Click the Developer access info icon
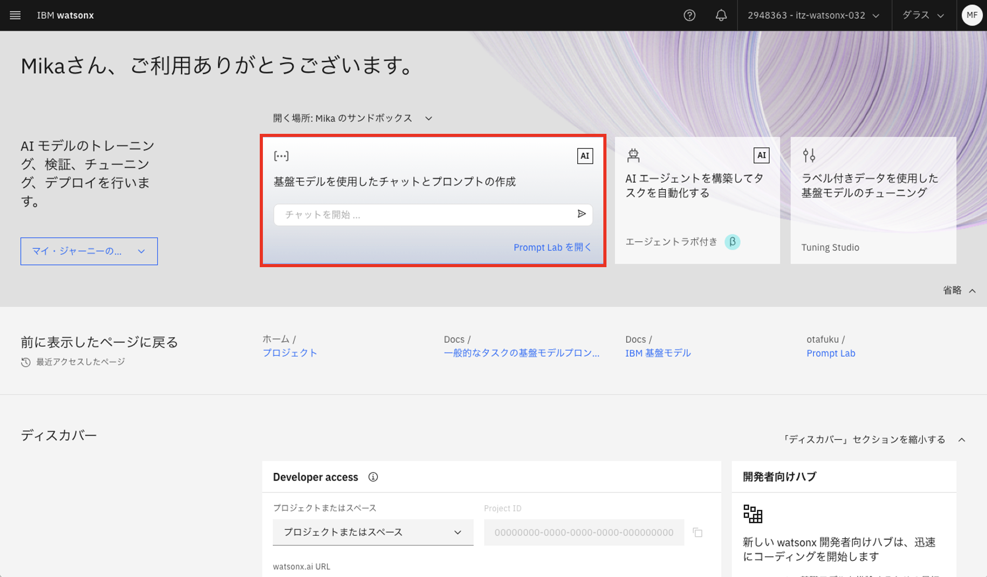987x577 pixels. [x=373, y=477]
